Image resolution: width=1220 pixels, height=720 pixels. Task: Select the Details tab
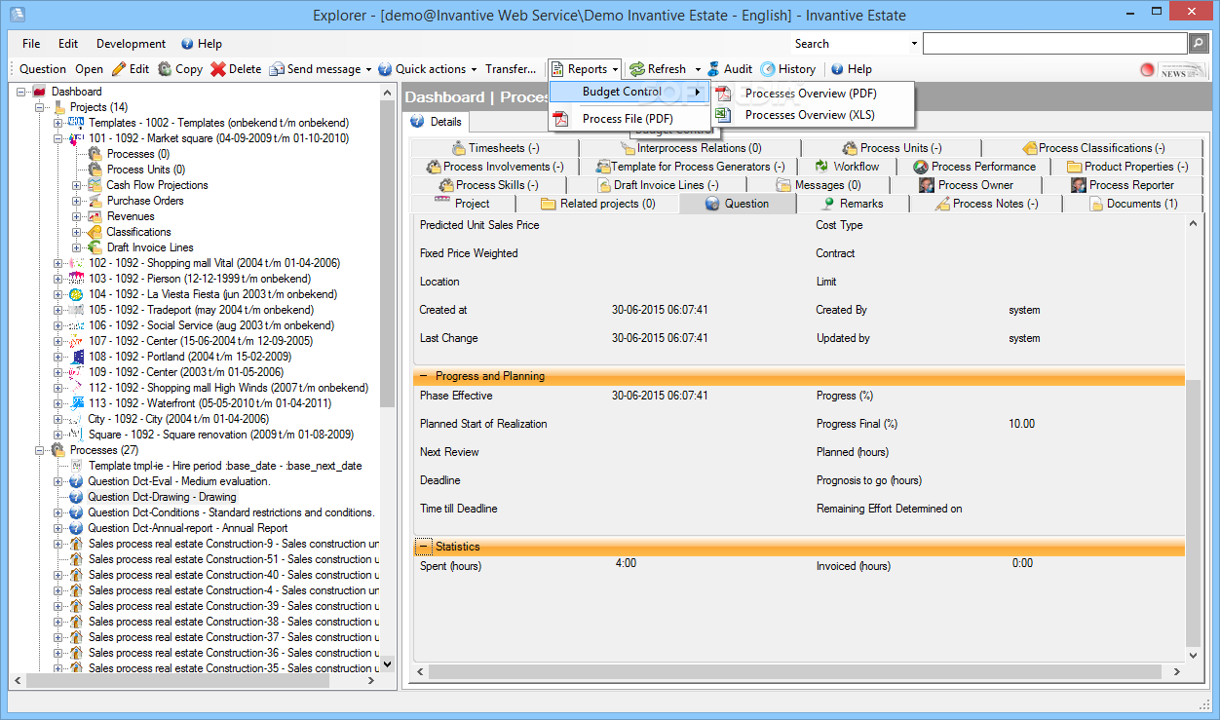437,122
